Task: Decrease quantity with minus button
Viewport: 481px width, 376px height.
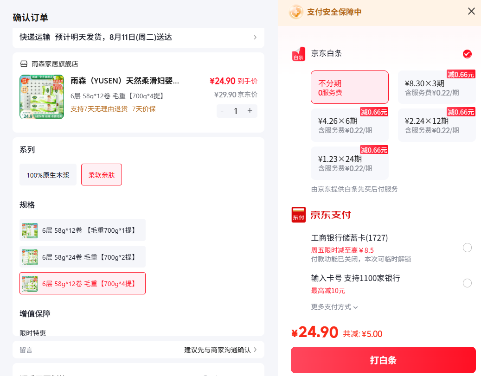Action: coord(222,111)
